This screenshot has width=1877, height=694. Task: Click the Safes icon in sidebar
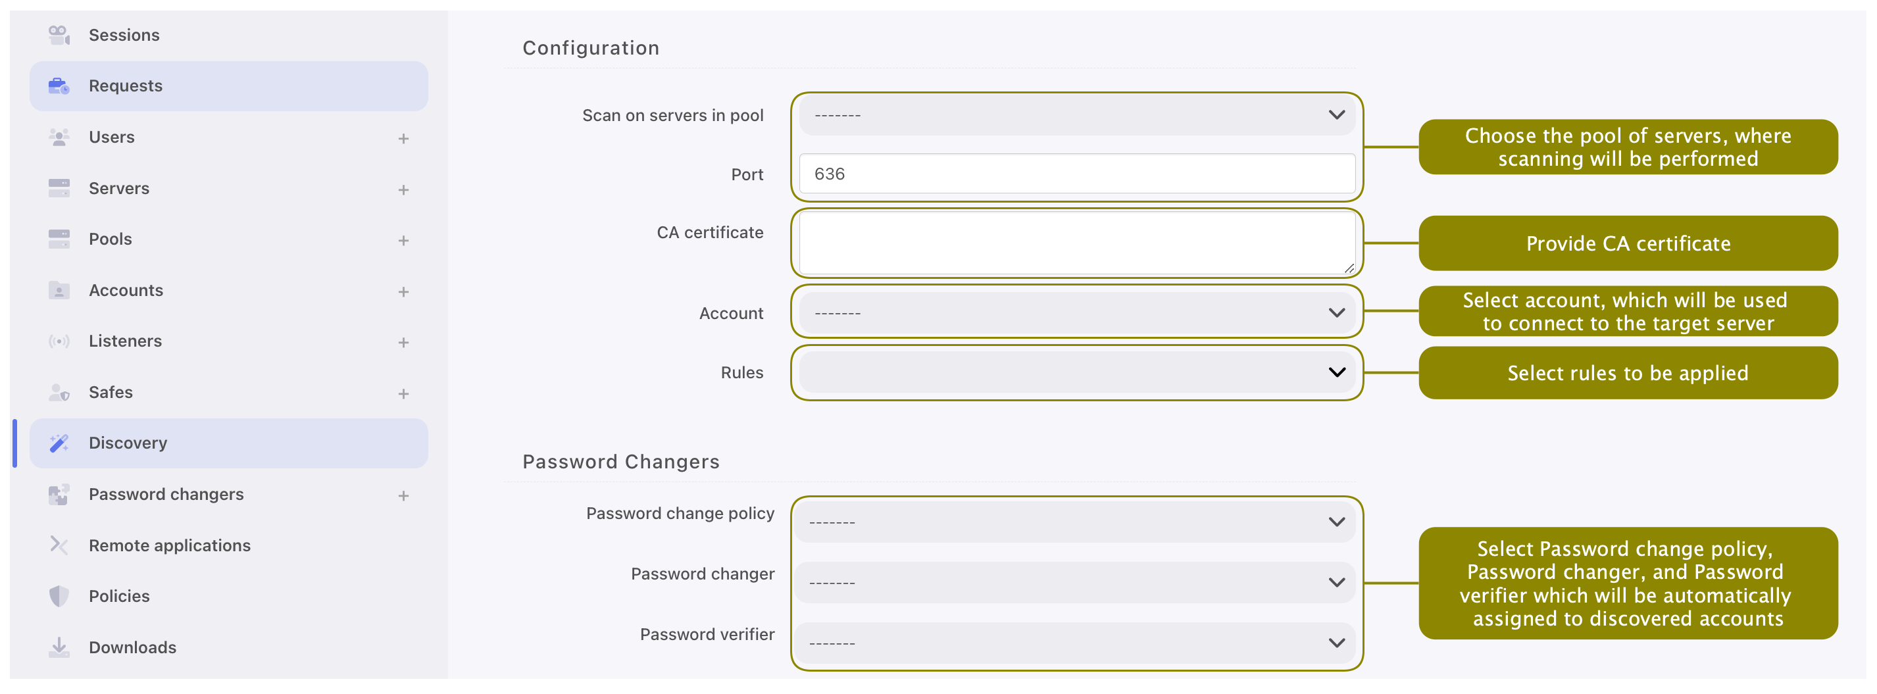tap(59, 392)
